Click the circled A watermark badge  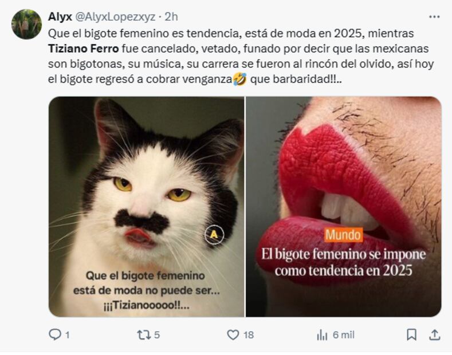pos(214,235)
